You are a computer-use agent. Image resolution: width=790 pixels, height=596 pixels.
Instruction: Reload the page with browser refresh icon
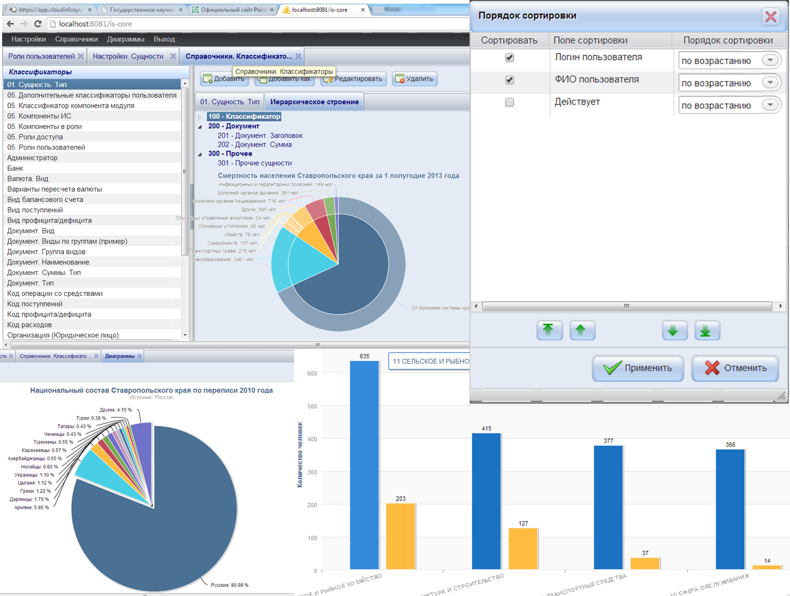click(x=38, y=24)
